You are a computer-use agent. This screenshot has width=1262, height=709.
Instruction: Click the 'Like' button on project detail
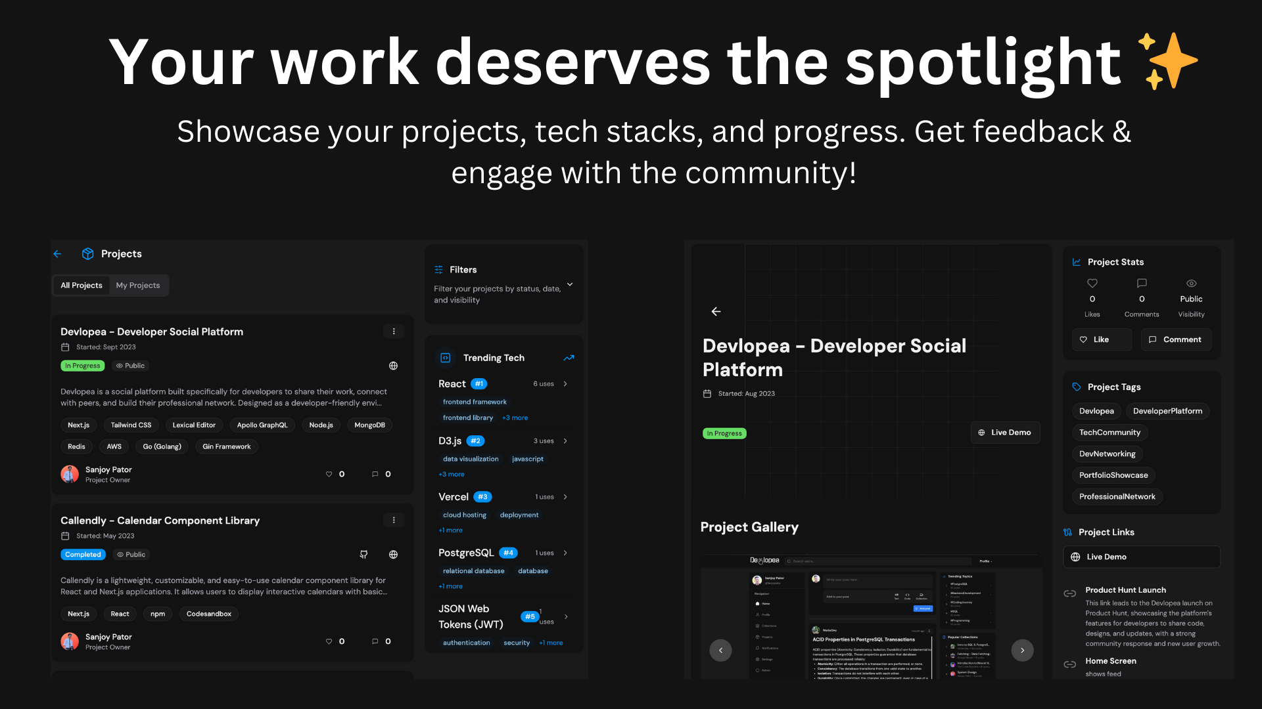click(1100, 339)
